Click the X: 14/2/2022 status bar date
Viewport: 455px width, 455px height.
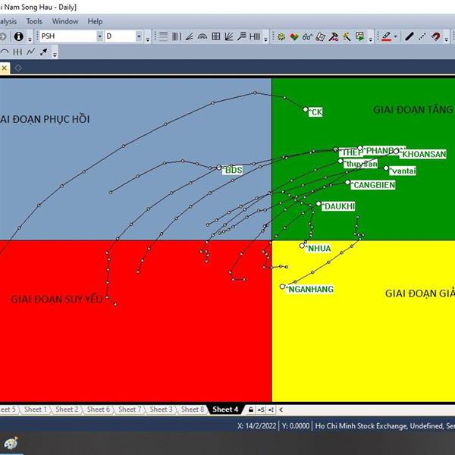[x=257, y=425]
